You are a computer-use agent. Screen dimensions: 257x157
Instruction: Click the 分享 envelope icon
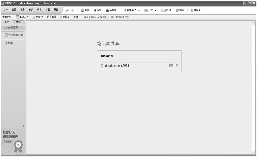(146, 11)
